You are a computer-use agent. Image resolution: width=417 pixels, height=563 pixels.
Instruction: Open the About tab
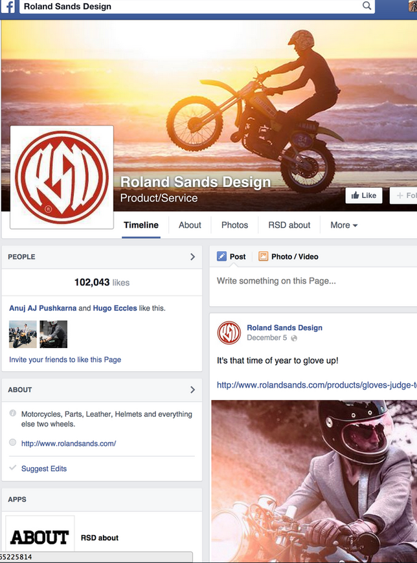pos(190,225)
